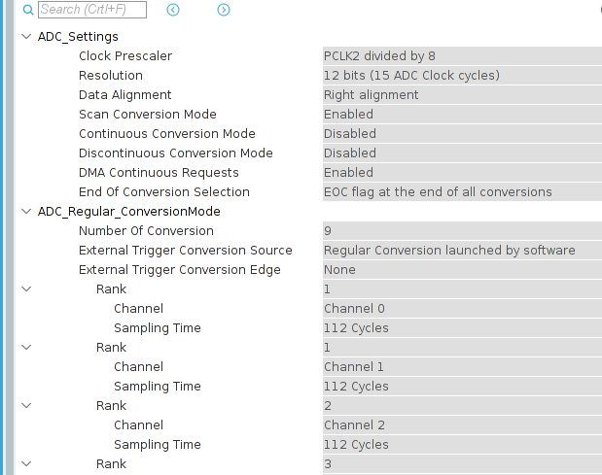Viewport: 602px width, 475px height.
Task: Toggle Continuous Conversion Mode Disabled value
Action: [x=462, y=134]
